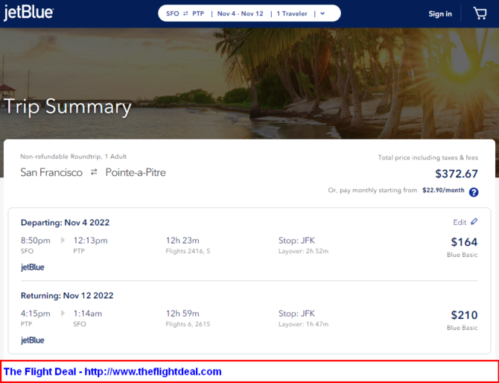Click the 12h 59m duration
This screenshot has width=499, height=383.
182,314
